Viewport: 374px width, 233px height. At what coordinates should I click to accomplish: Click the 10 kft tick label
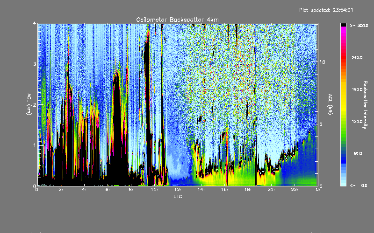tap(322, 62)
